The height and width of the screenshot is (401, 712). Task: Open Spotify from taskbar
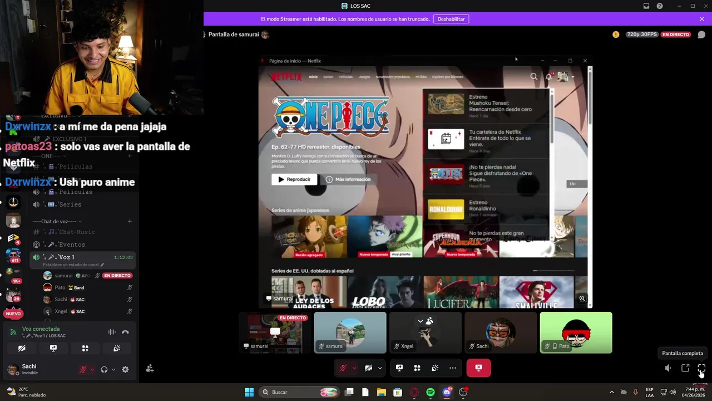click(431, 392)
